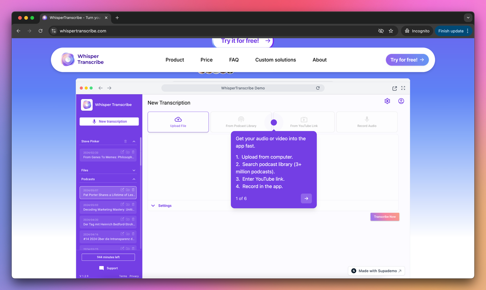Open the browser tab search dropdown
This screenshot has width=486, height=290.
tap(468, 18)
